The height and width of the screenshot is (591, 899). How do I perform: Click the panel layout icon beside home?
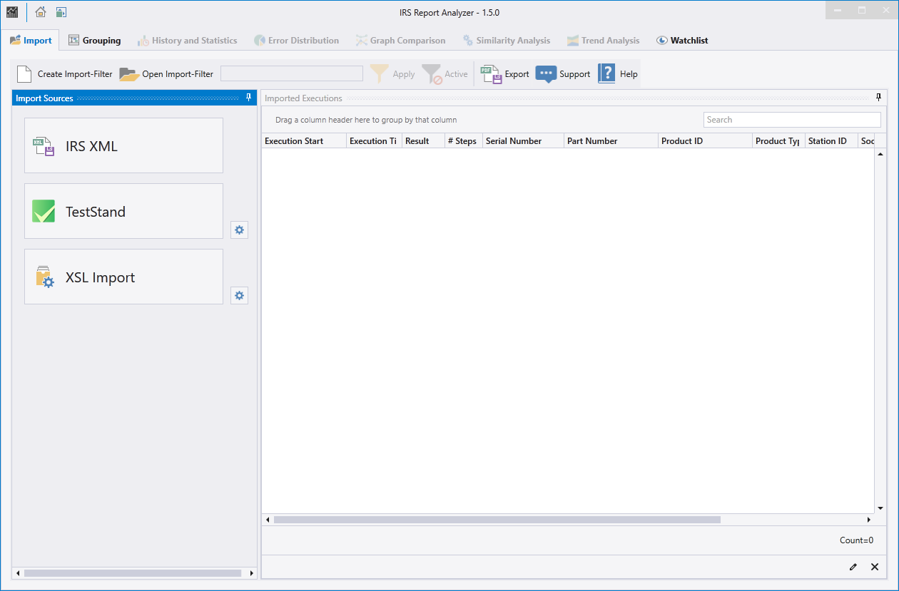coord(61,12)
